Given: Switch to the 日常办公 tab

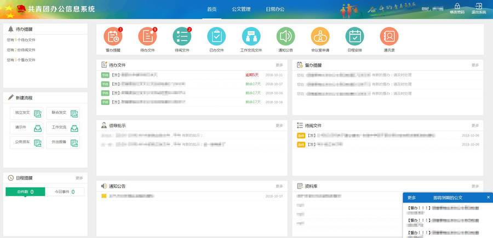Looking at the screenshot, I should [274, 9].
